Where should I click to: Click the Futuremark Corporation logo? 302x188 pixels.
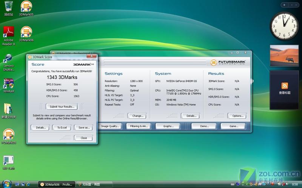(x=228, y=62)
